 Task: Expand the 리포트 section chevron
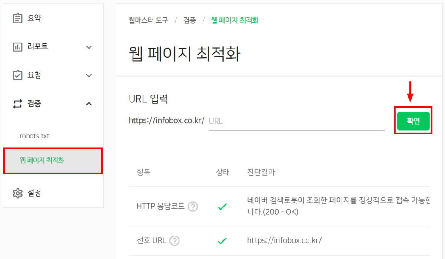pyautogui.click(x=89, y=46)
